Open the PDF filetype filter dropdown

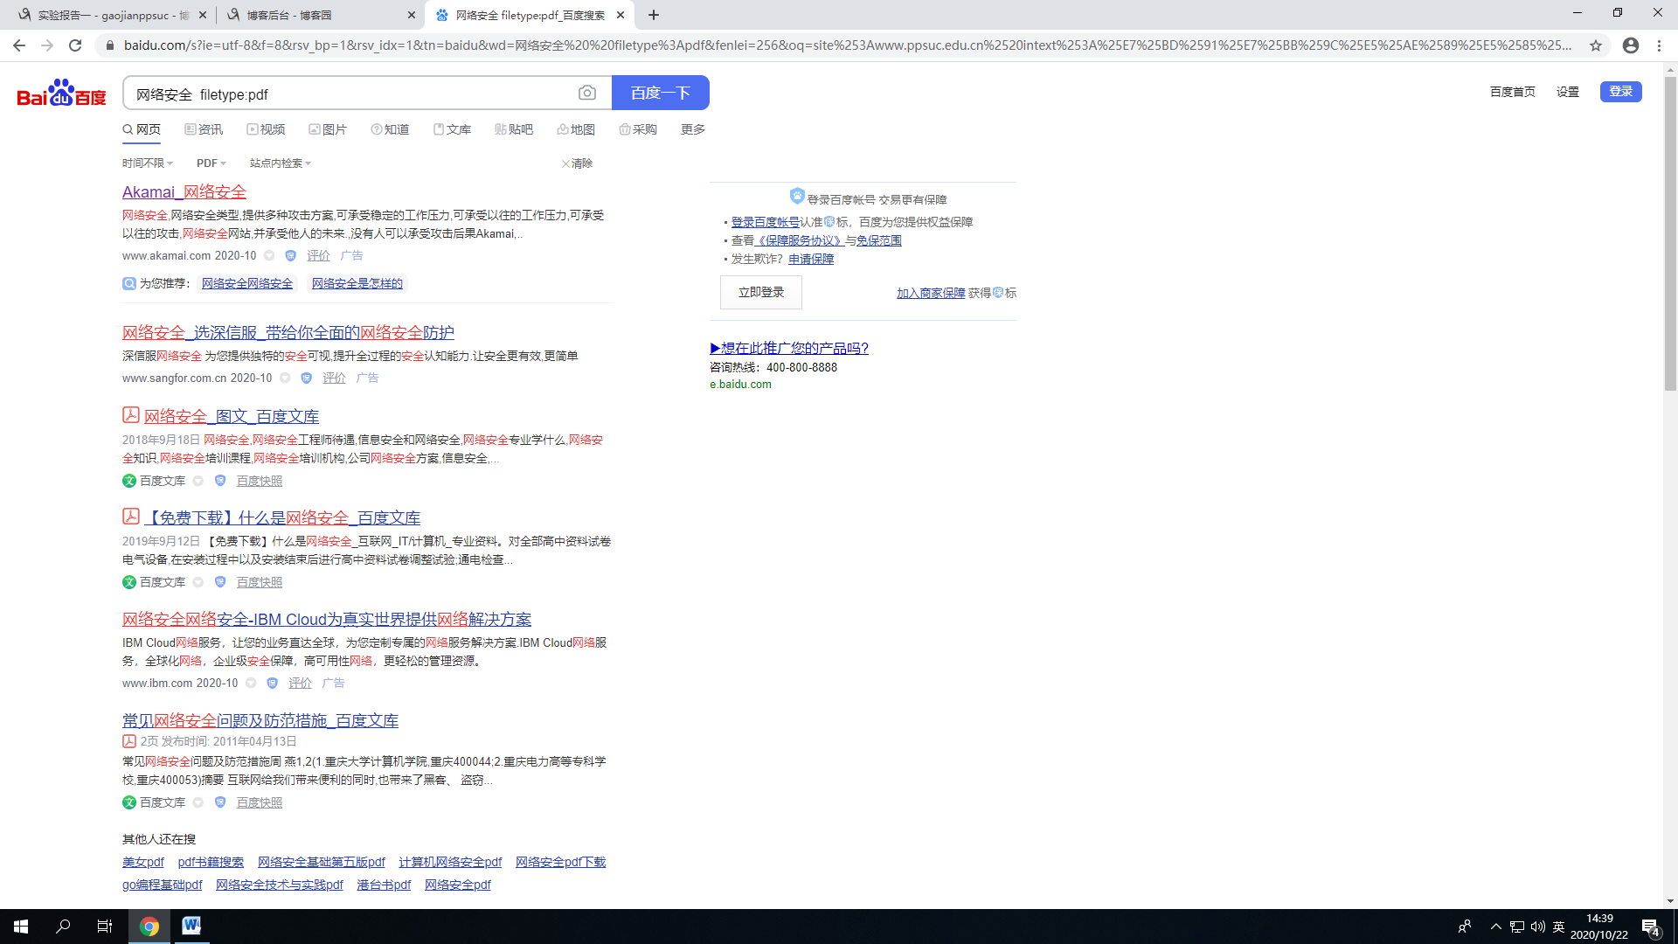(211, 163)
